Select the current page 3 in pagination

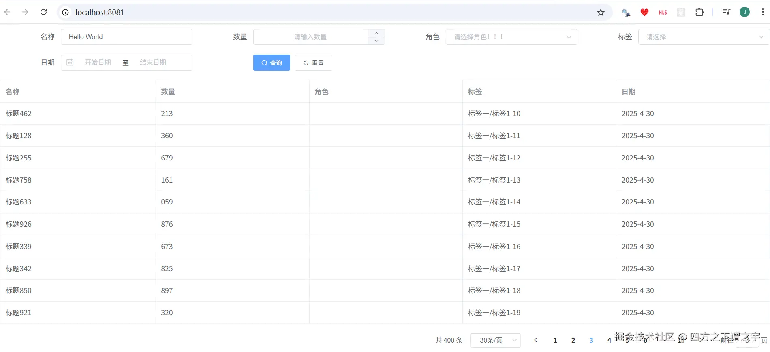point(591,340)
